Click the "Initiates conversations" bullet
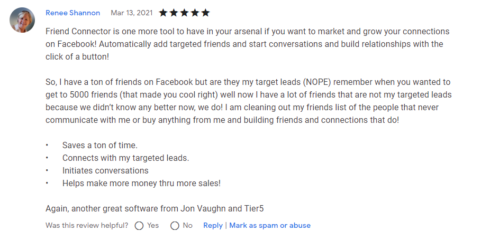 tap(105, 170)
